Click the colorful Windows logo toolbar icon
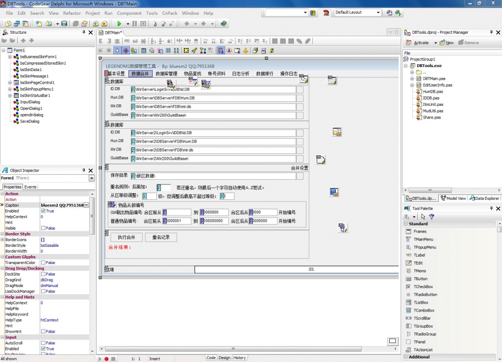Image resolution: width=502 pixels, height=362 pixels. click(x=313, y=13)
